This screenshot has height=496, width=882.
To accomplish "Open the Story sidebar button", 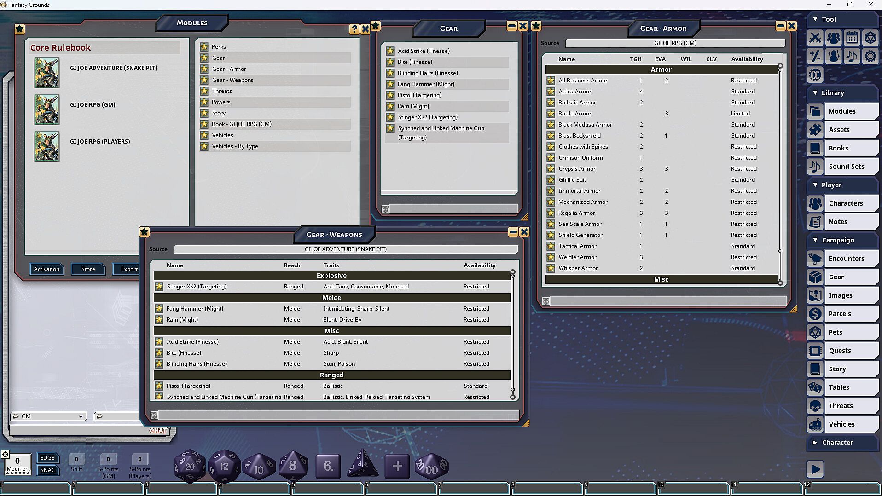I will point(851,369).
